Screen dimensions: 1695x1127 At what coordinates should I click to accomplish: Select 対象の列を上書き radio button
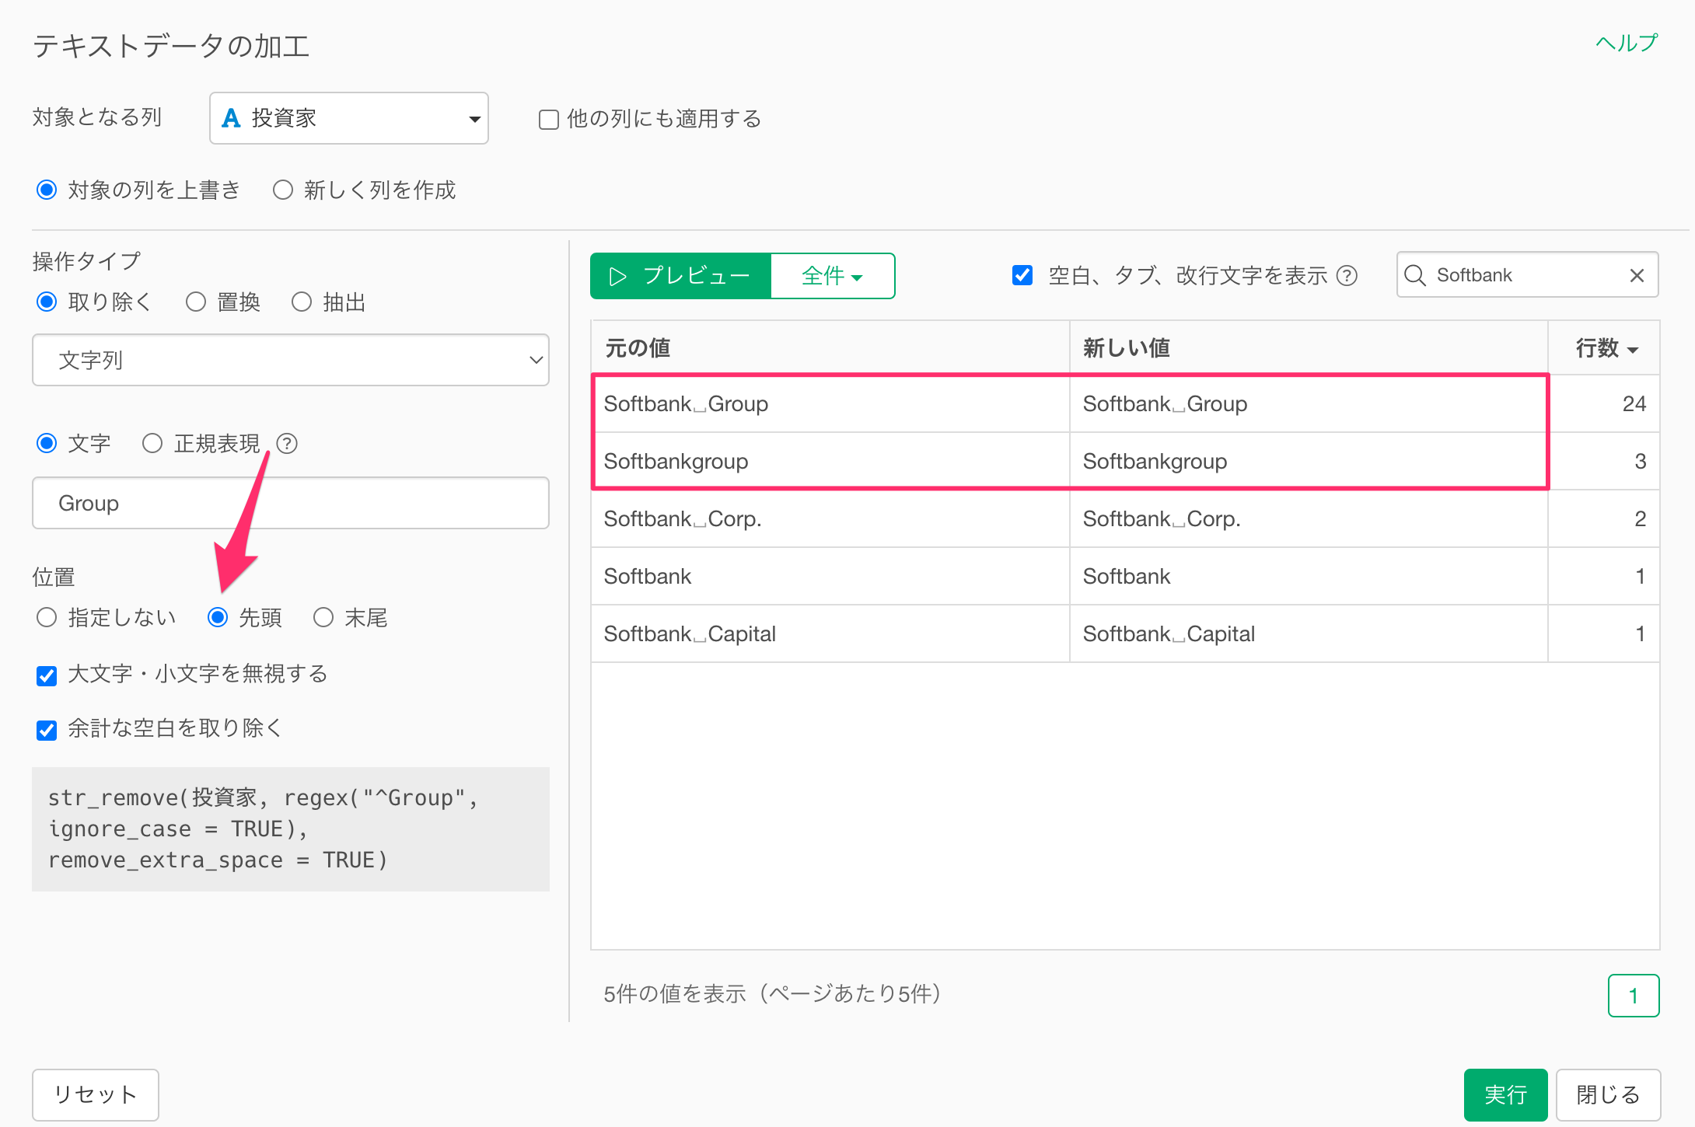[x=47, y=190]
